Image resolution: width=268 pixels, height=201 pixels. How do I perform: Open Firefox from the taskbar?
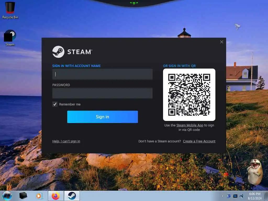pyautogui.click(x=56, y=196)
